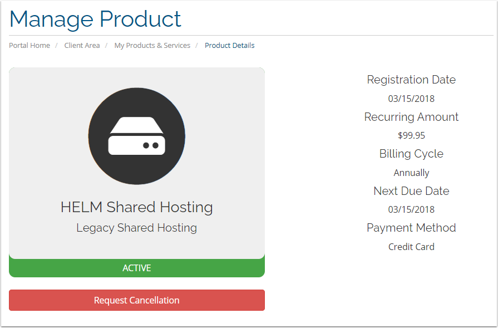
Task: Open the Portal Home breadcrumb link
Action: coord(29,46)
